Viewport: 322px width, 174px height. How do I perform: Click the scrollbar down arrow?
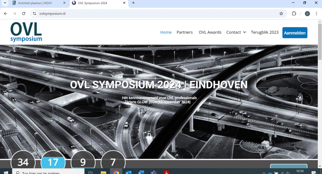tap(320, 166)
